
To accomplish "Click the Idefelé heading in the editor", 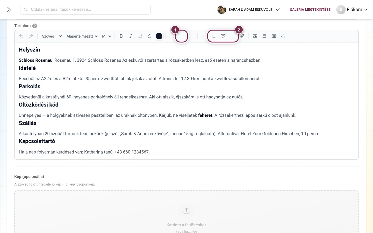I will (x=27, y=68).
